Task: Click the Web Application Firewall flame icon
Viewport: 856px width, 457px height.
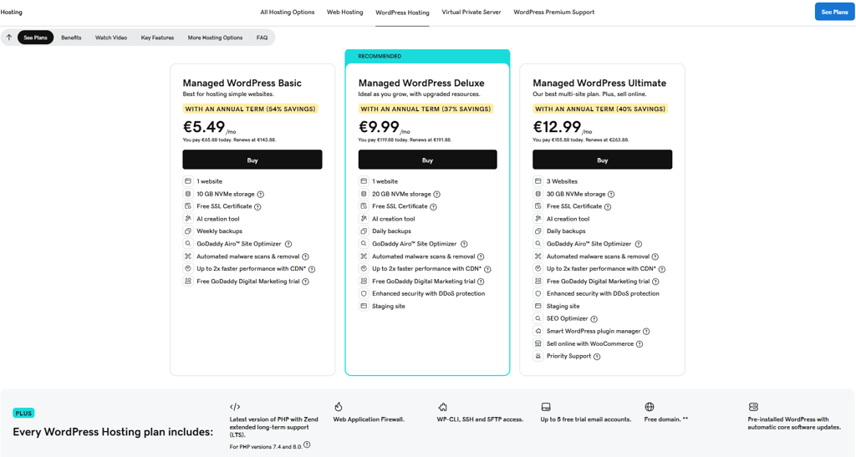Action: coord(339,407)
